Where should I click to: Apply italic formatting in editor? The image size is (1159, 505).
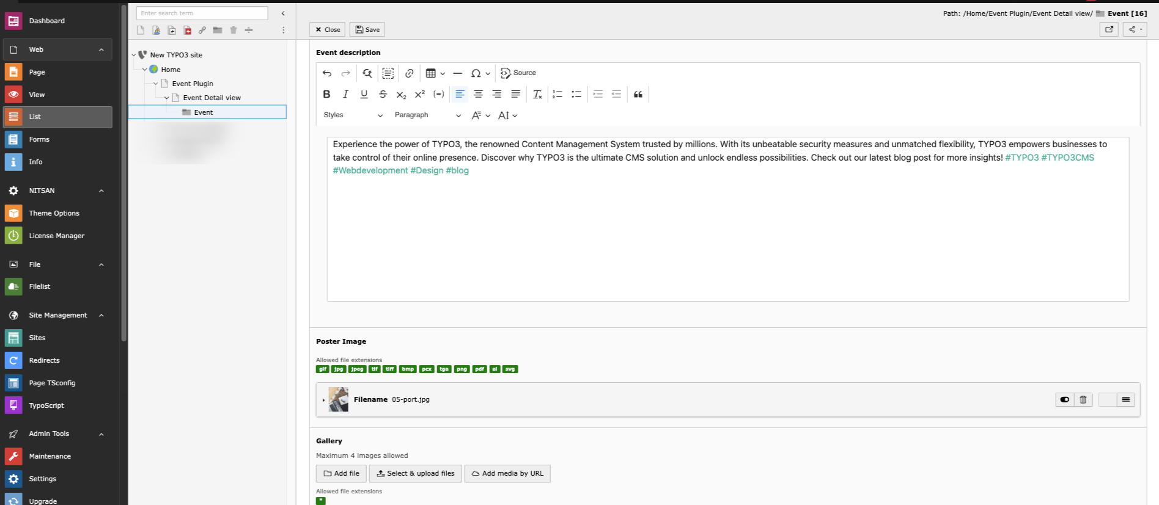point(345,94)
